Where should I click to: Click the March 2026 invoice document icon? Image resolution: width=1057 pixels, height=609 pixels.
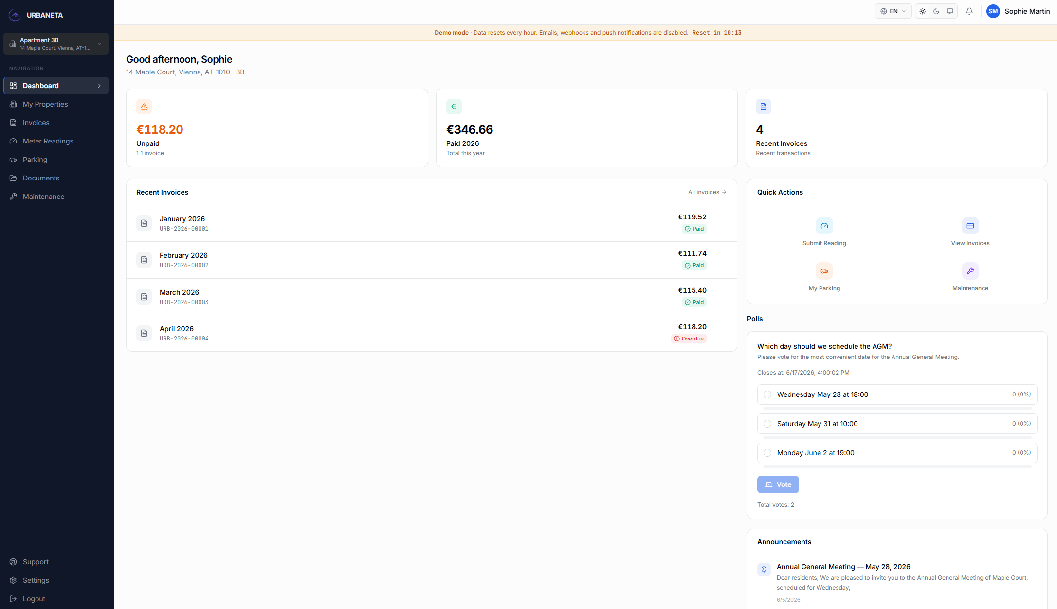144,297
